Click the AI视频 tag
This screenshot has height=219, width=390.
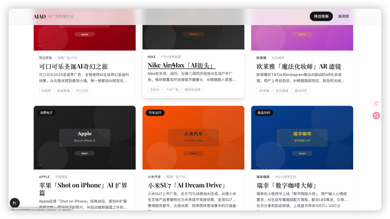[46, 91]
